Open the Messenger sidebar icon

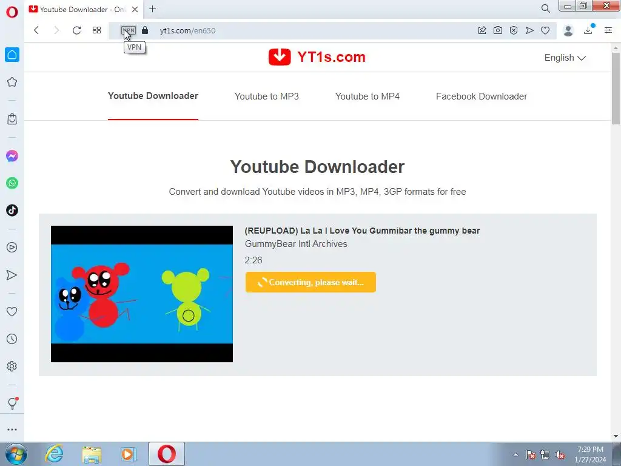[12, 156]
